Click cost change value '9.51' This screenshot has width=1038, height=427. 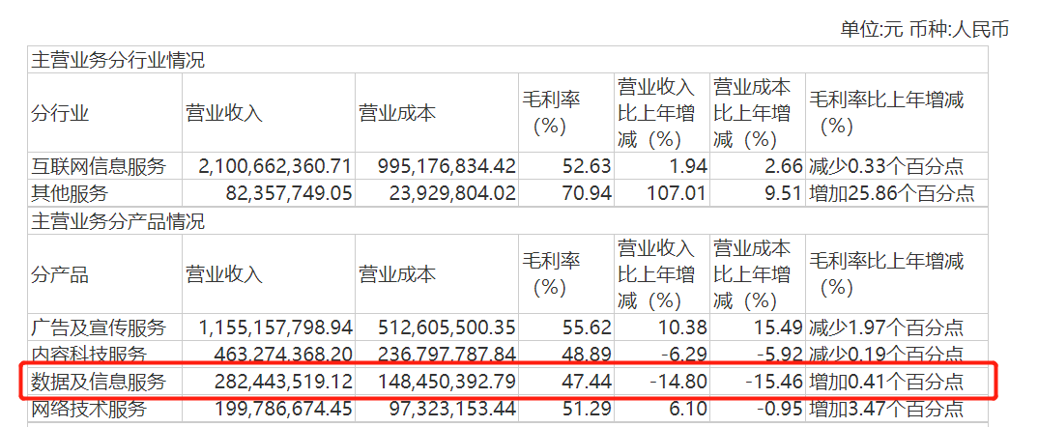(x=783, y=193)
